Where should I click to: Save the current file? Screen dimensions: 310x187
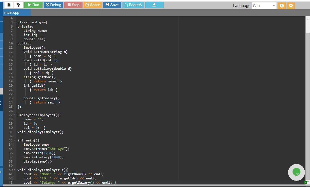112,5
